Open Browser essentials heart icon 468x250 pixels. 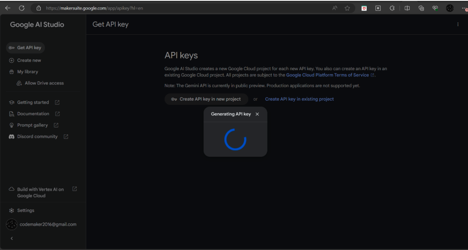435,8
